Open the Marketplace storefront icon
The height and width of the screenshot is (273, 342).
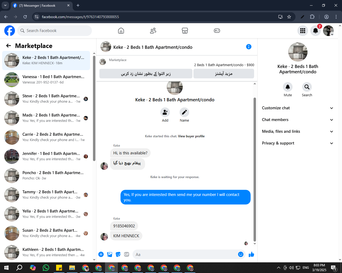click(x=185, y=31)
